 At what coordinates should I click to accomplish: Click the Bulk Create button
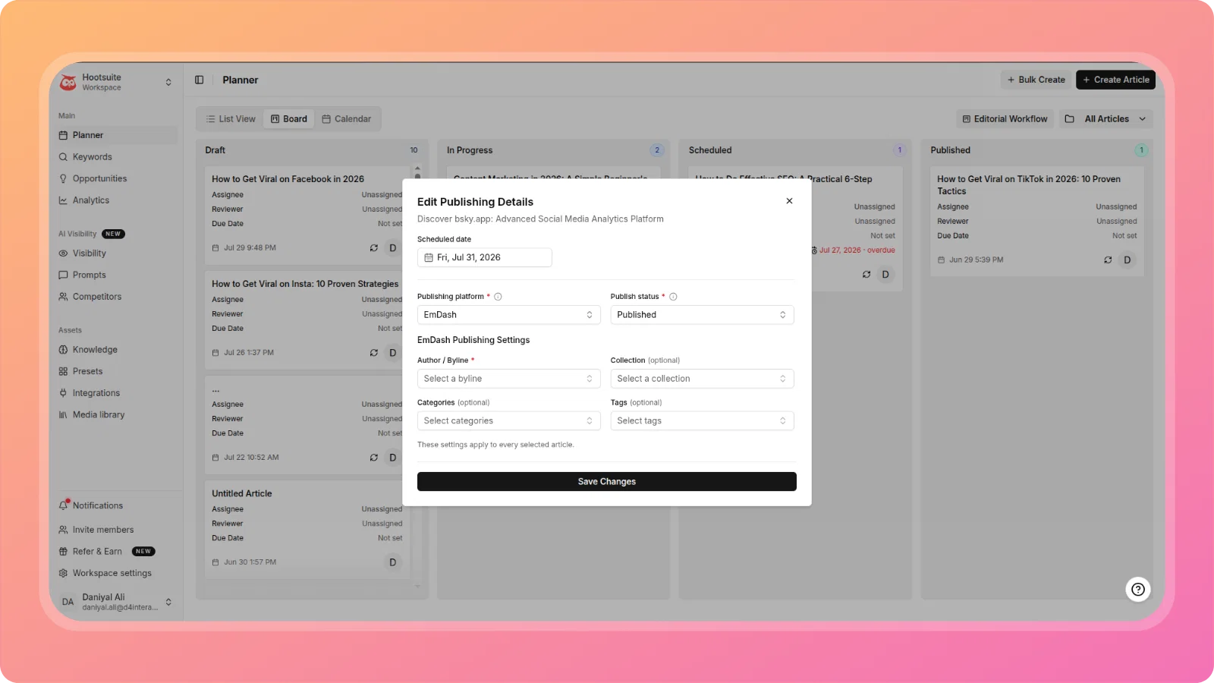click(1036, 80)
